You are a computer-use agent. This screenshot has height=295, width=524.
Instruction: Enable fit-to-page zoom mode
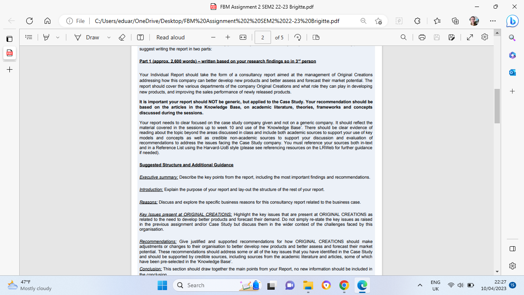[x=243, y=37]
